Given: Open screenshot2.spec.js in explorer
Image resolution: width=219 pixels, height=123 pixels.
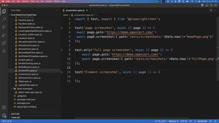Looking at the screenshot, I should [28, 74].
